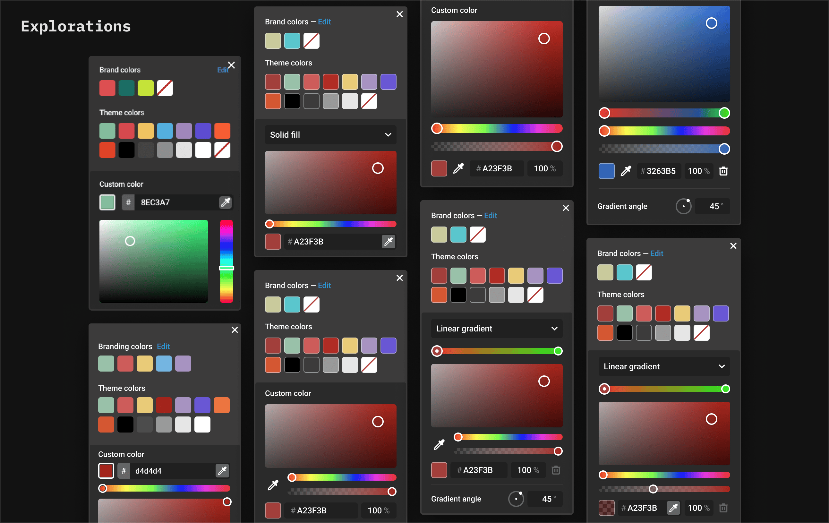Close the Solid fill panel
This screenshot has width=829, height=523.
click(x=399, y=14)
